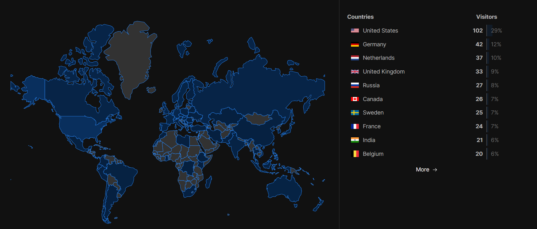
Task: Click the Netherlands flag icon
Action: 355,58
